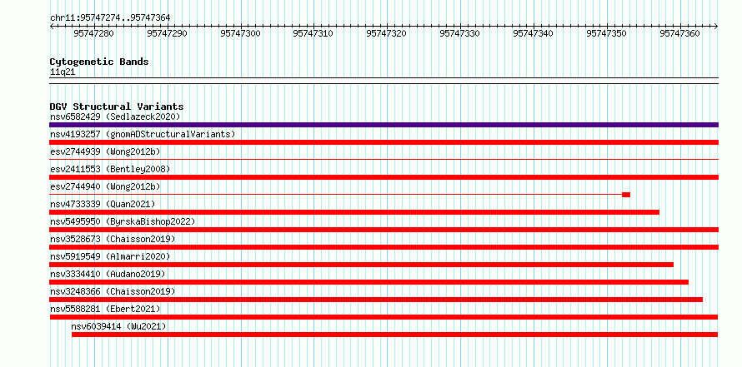Viewport: 742px width, 367px height.
Task: Click variant label esv2744940 (Wong2012b)
Action: pyautogui.click(x=105, y=186)
